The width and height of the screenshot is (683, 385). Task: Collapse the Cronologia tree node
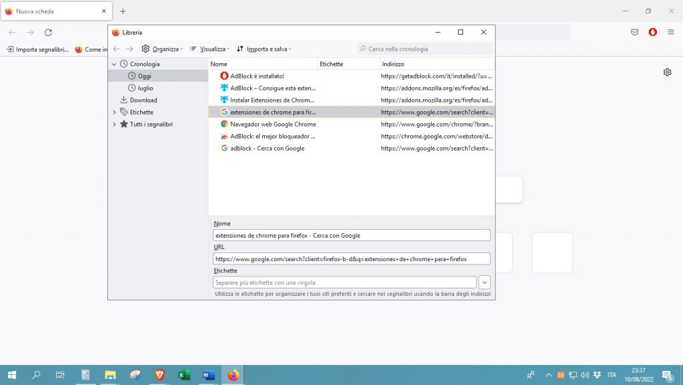[x=114, y=64]
